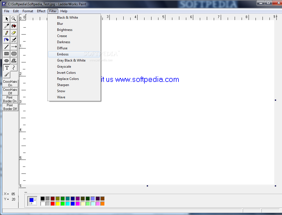Select the ellipse tool
This screenshot has height=215, width=282.
point(7,61)
